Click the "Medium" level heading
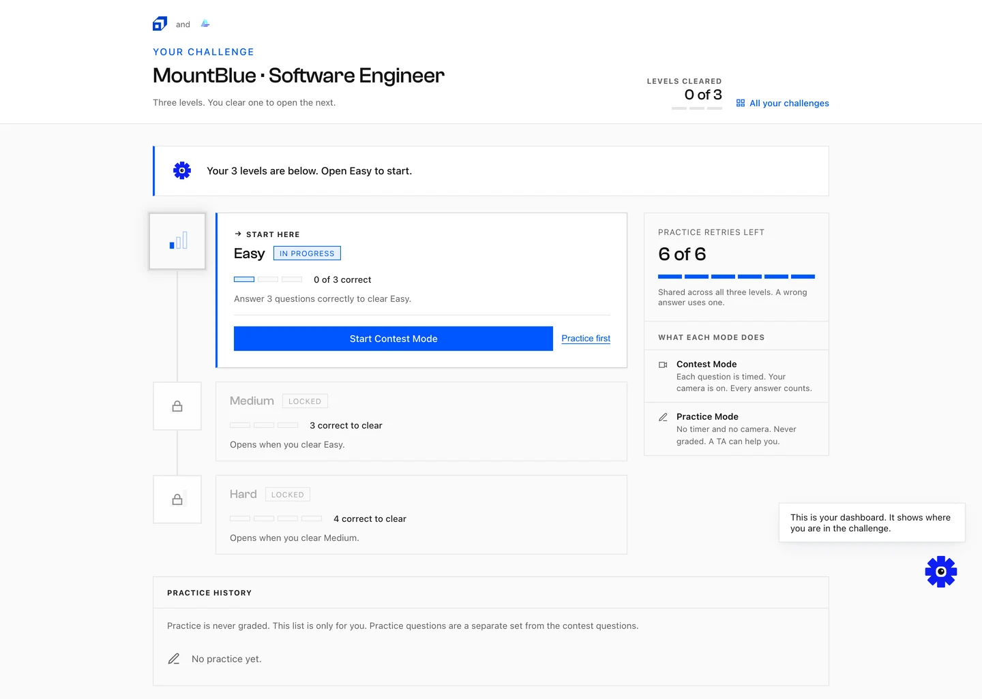 (x=252, y=401)
